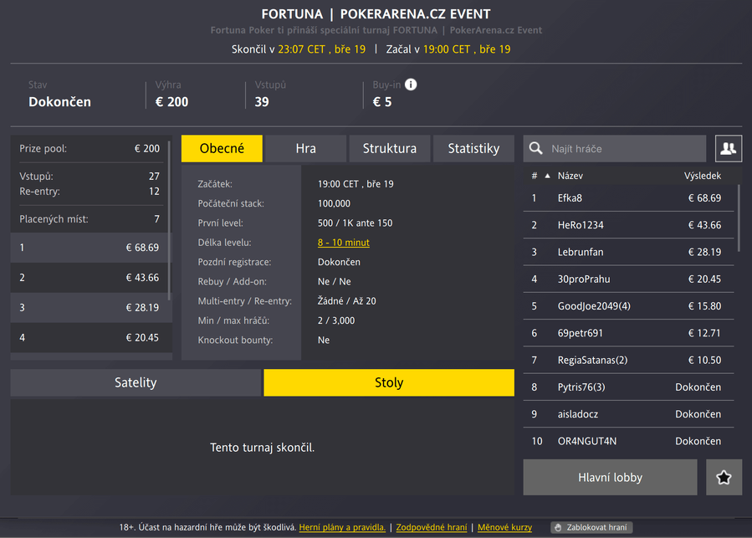Open the Zodpovědné hraní link

tap(431, 527)
